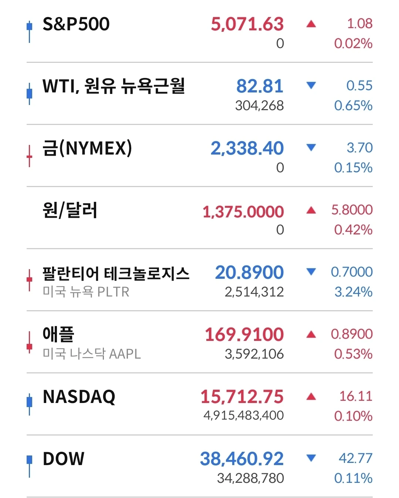This screenshot has width=399, height=498.
Task: Click the Apple candlestick chart icon
Action: (29, 342)
